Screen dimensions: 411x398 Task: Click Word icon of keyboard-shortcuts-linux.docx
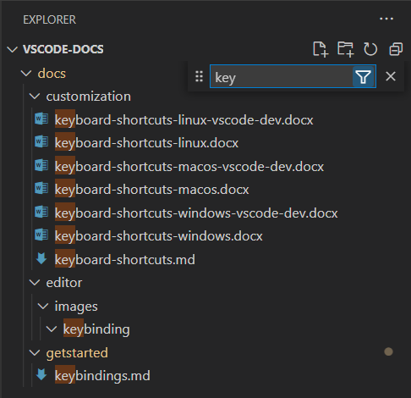(x=41, y=141)
